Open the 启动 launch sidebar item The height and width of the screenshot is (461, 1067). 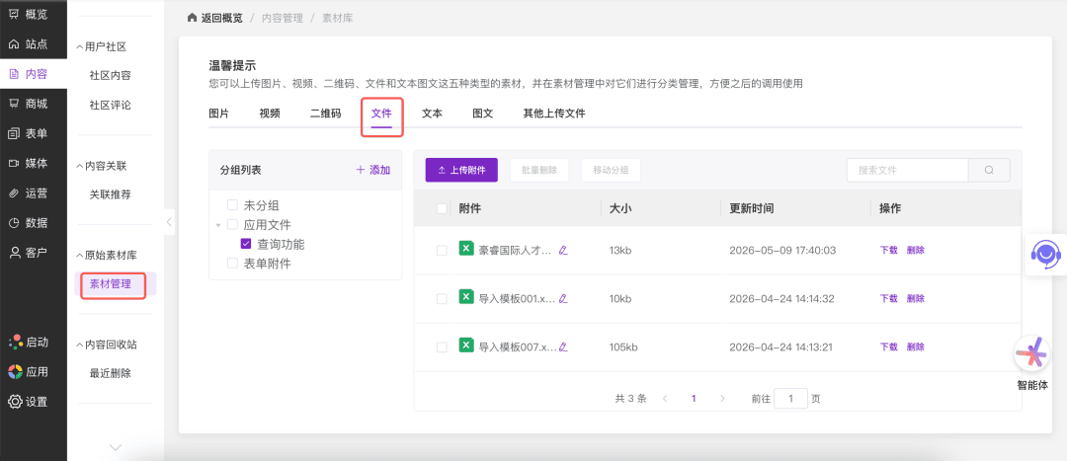[28, 342]
